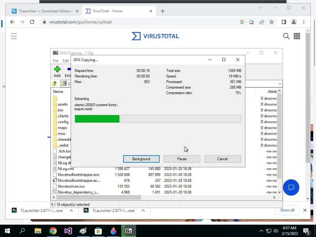The height and width of the screenshot is (237, 316).
Task: Click the install app icon in address bar
Action: click(x=252, y=22)
